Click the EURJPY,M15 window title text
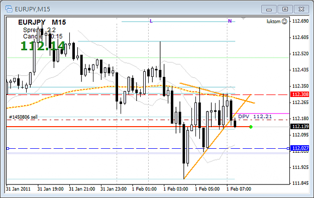The width and height of the screenshot is (314, 198). (x=33, y=9)
